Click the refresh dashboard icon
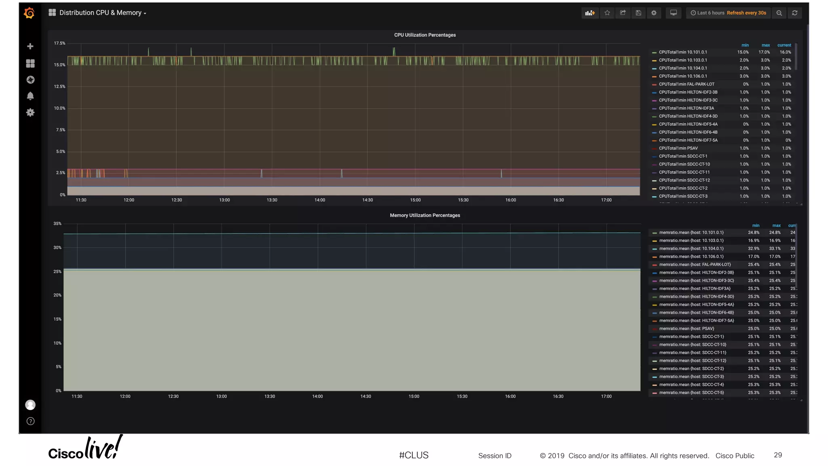Image resolution: width=828 pixels, height=466 pixels. point(794,13)
